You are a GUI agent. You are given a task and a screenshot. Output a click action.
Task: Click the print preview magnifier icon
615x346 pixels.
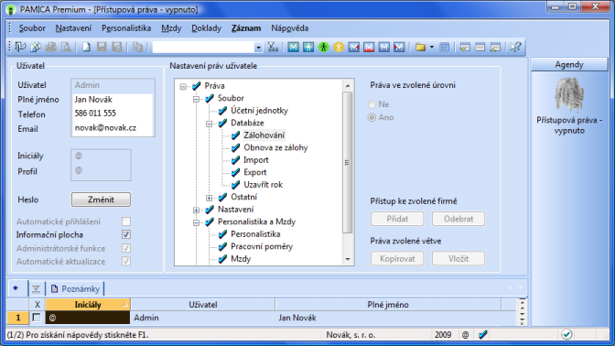click(66, 47)
